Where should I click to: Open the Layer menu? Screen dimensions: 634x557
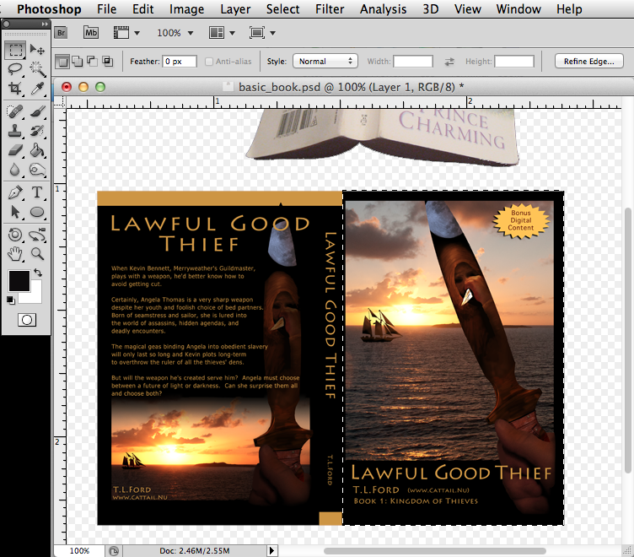click(235, 9)
